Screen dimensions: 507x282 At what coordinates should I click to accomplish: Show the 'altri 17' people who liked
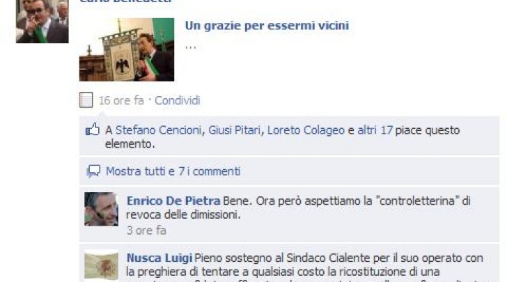[375, 130]
